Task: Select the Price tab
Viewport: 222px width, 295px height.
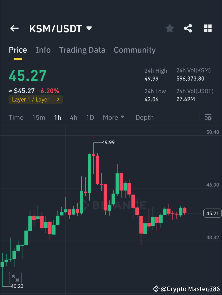Action: [18, 50]
